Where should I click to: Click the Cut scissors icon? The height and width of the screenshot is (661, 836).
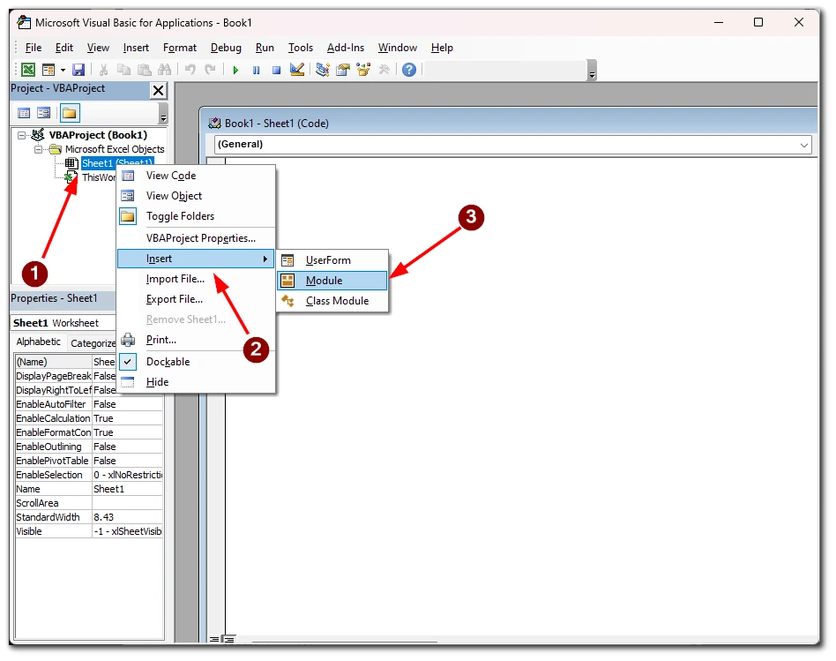click(x=104, y=70)
